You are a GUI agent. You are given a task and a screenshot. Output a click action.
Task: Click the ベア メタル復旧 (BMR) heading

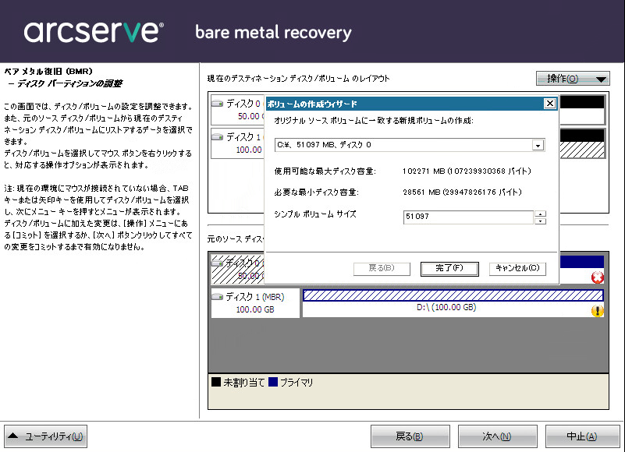click(x=48, y=71)
